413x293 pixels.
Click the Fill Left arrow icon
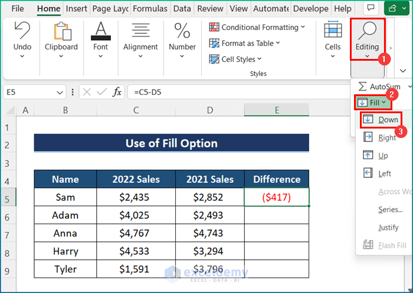tap(368, 173)
